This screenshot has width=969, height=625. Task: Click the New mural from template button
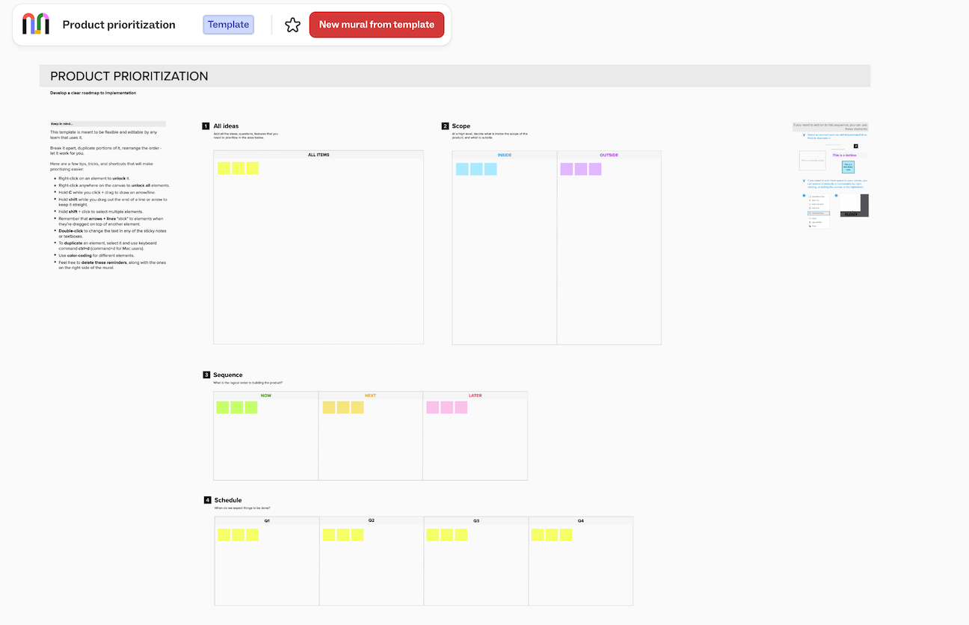coord(376,24)
